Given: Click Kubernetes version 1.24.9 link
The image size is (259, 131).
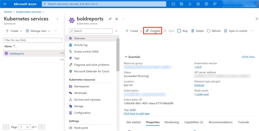Looking at the screenshot, I should click(x=198, y=67).
